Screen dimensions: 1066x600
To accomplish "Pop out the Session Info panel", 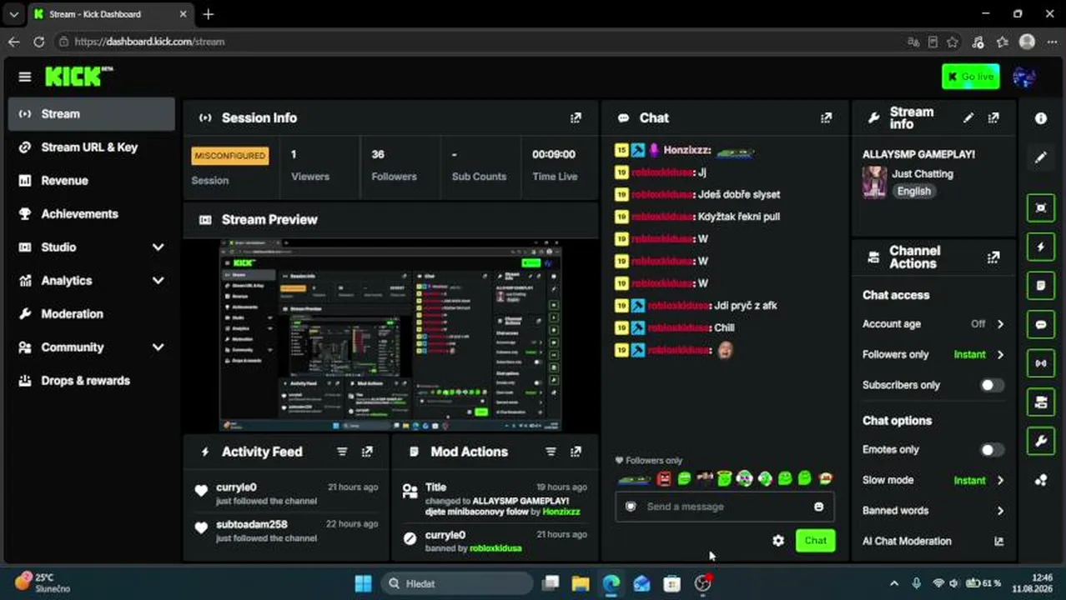I will 576,118.
